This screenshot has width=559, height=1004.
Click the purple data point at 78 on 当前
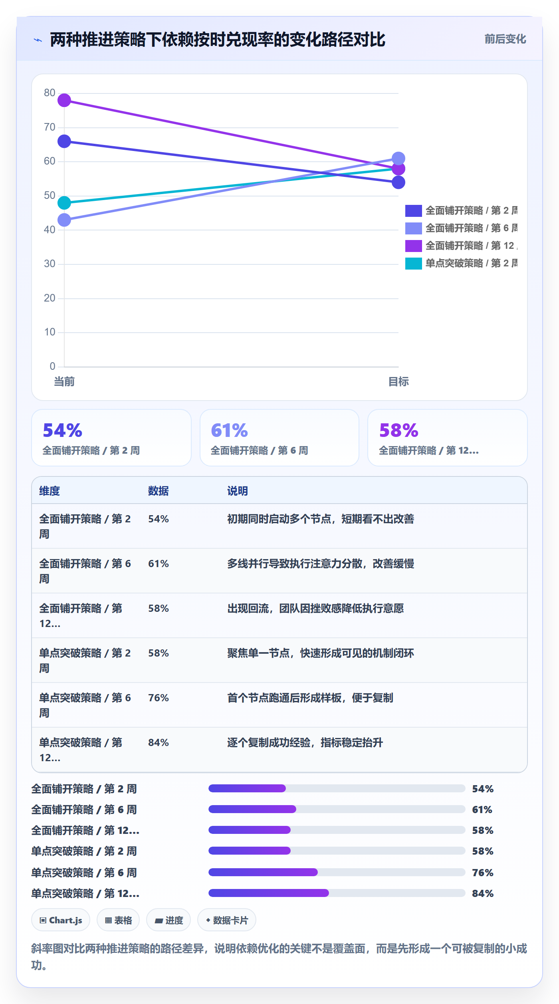(x=64, y=100)
